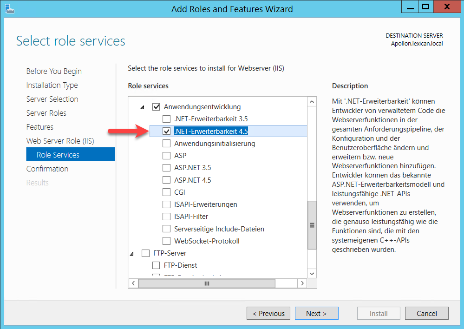Enable the ASP.NET 4.5 checkbox

coord(166,180)
